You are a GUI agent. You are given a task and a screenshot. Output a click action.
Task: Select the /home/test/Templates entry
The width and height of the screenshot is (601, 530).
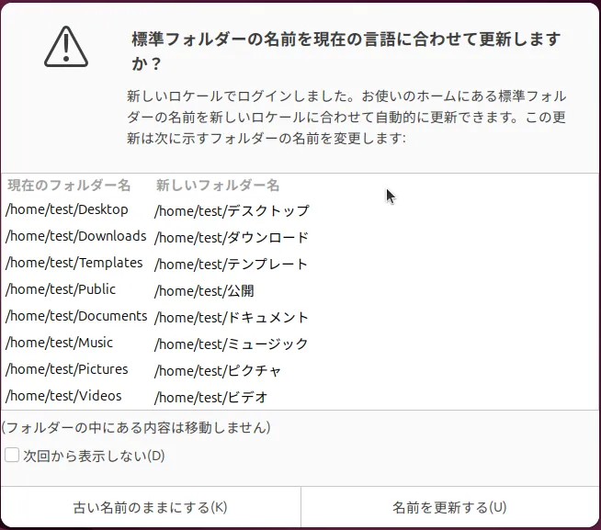[x=74, y=264]
